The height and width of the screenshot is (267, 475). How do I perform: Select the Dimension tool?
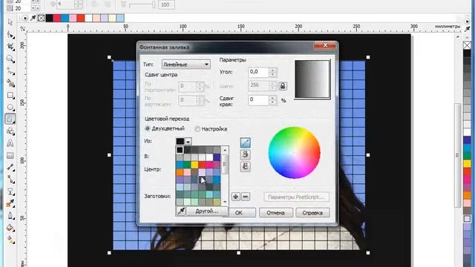10,168
